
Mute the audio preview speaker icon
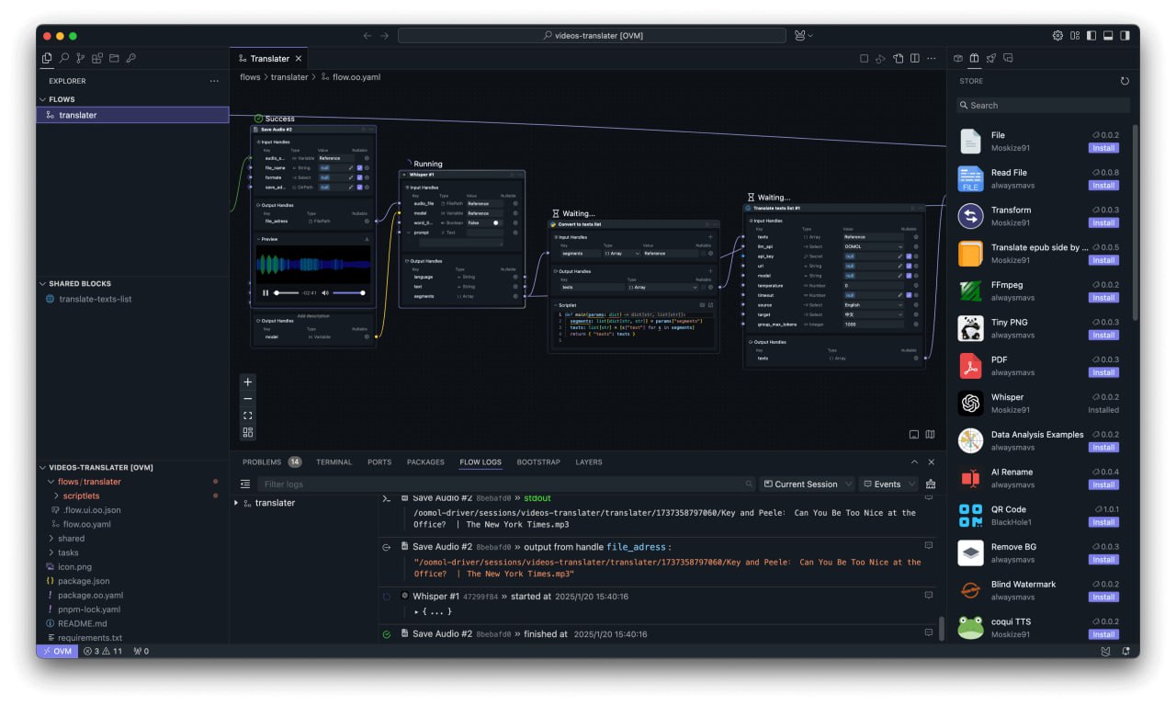click(x=325, y=293)
